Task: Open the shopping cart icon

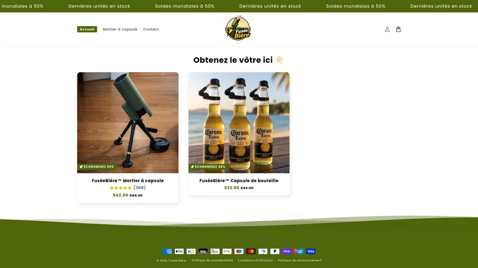Action: click(398, 29)
